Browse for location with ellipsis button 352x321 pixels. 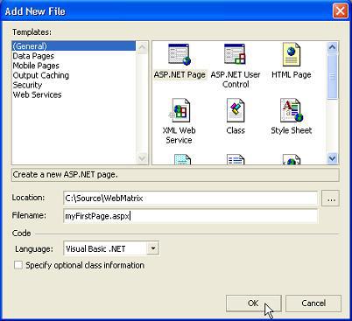pos(331,199)
